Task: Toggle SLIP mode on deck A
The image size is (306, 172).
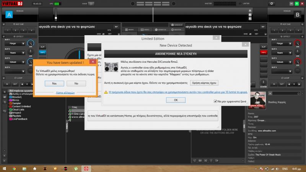Action: [42, 47]
